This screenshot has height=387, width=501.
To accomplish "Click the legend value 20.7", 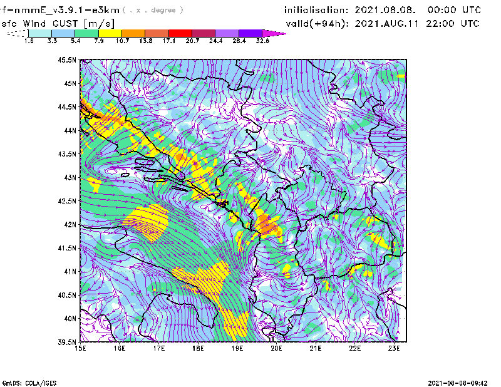I will pos(192,41).
